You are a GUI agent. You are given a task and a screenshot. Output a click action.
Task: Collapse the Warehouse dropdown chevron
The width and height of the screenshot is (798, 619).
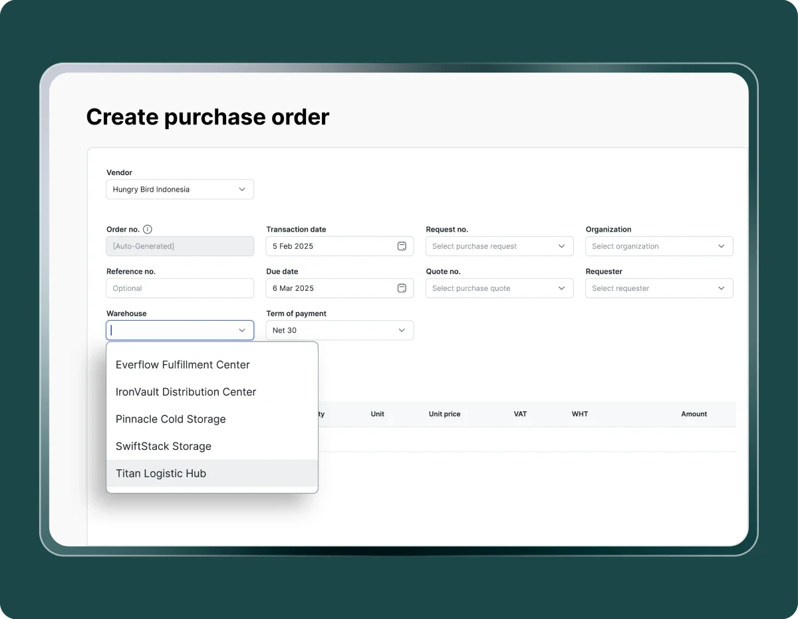[242, 330]
